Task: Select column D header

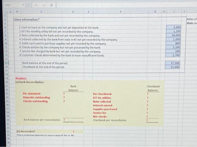Action: click(x=73, y=12)
